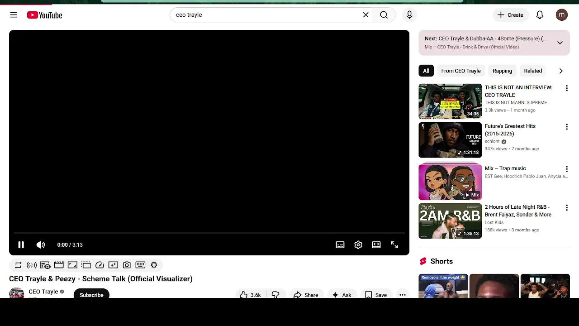579x326 pixels.
Task: Take a screenshot with the camera icon
Action: pyautogui.click(x=127, y=265)
